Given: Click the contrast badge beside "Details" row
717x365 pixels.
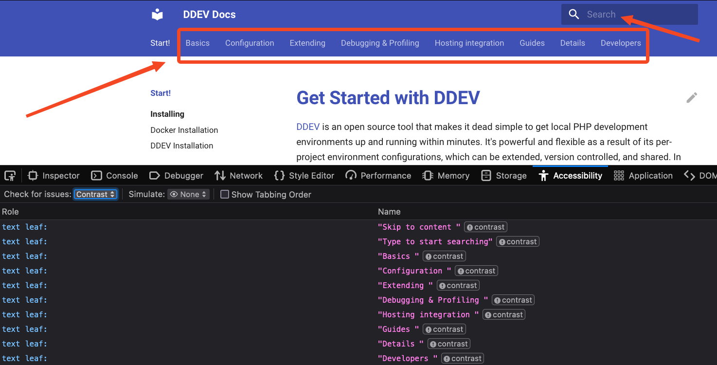Looking at the screenshot, I should pyautogui.click(x=449, y=344).
